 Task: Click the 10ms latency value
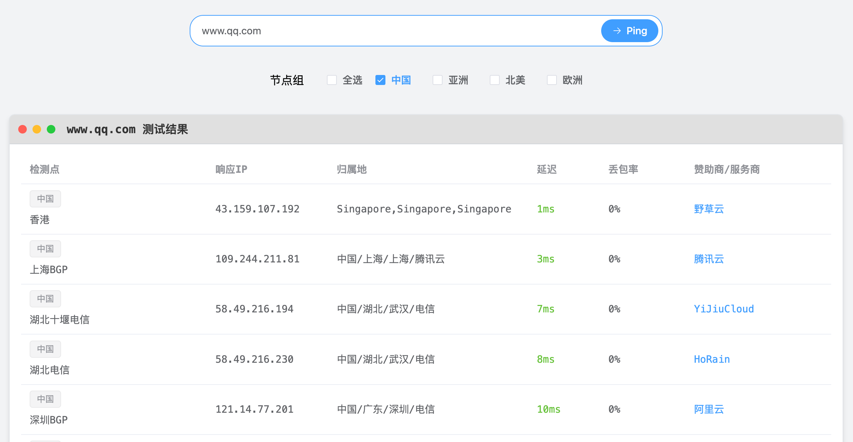click(549, 409)
